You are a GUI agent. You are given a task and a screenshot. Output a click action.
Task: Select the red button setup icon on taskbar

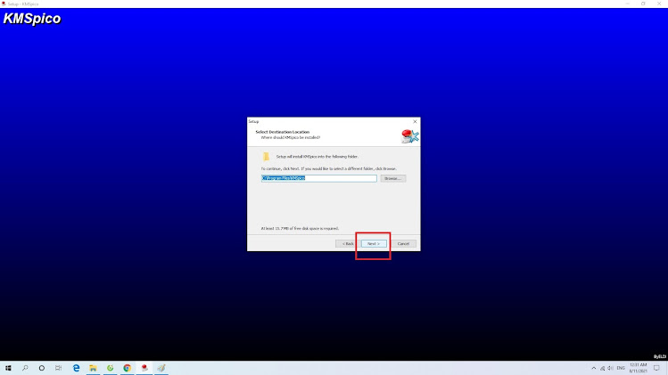(144, 368)
